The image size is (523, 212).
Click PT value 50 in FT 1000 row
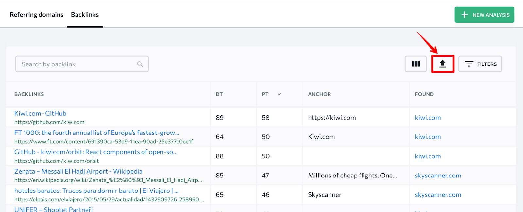(266, 137)
